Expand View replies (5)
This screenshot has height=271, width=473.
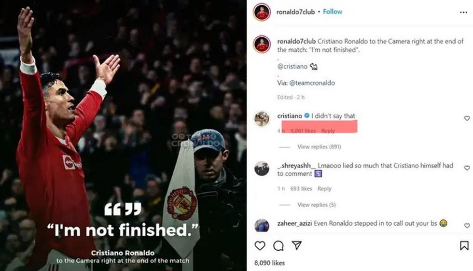pos(317,205)
